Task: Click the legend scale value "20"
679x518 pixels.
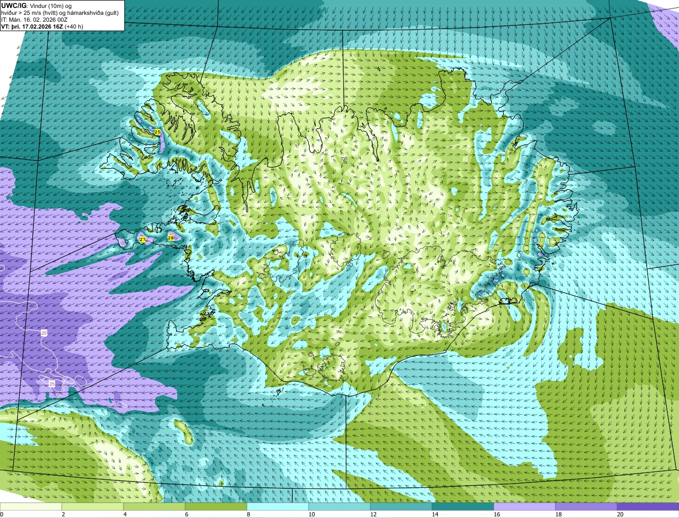Action: pos(620,514)
